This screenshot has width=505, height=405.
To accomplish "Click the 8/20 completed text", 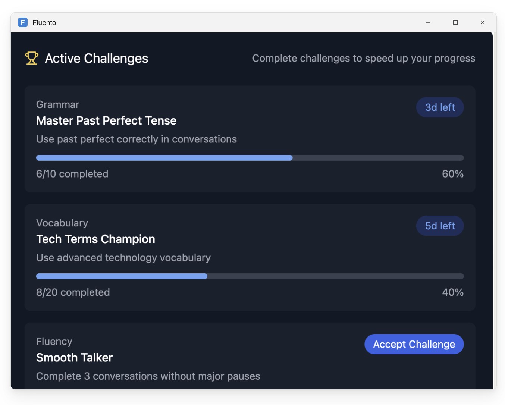I will pyautogui.click(x=73, y=292).
